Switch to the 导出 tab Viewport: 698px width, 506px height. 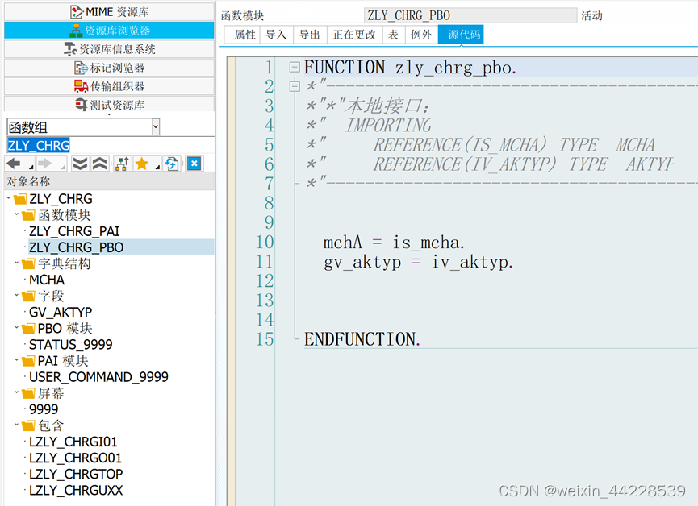coord(310,35)
